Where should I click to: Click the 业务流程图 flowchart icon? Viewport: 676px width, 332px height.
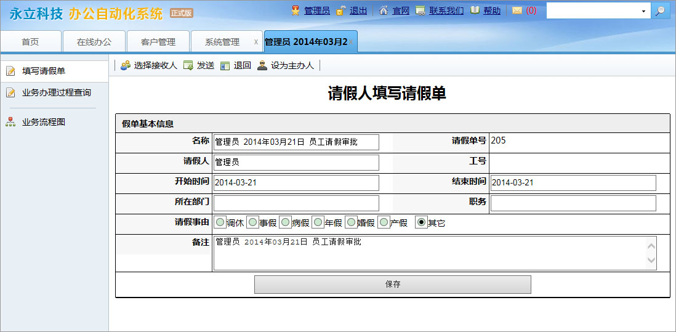point(10,122)
